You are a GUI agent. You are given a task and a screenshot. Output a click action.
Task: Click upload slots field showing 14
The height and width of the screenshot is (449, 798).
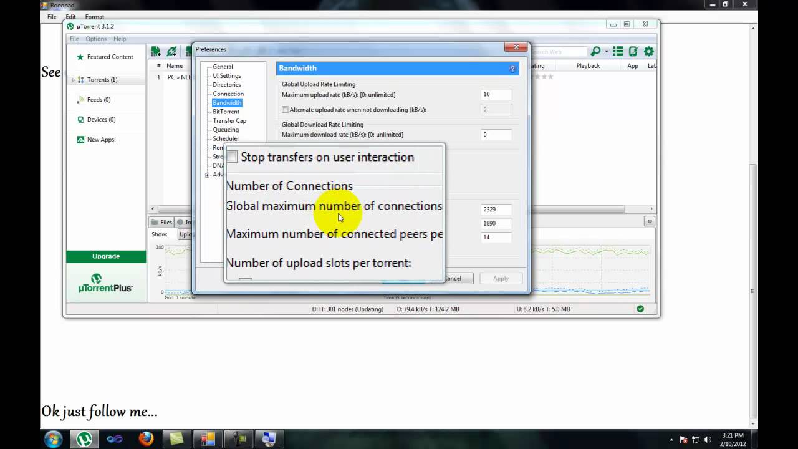(496, 237)
